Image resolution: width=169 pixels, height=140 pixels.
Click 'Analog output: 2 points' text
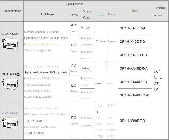click(38, 97)
